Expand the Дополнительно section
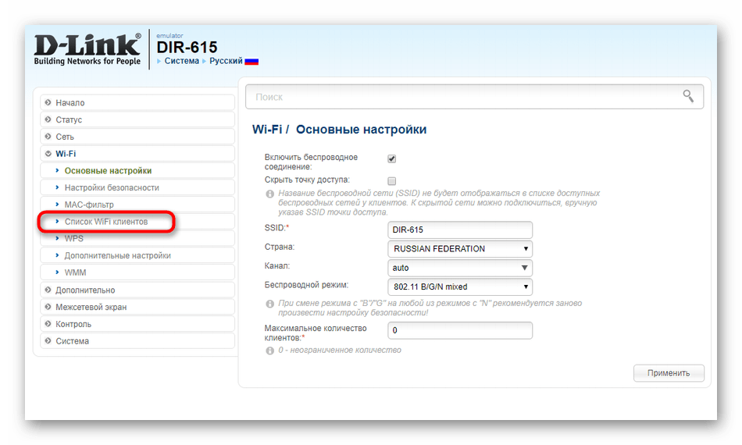Screen dimensions: 742x445 click(137, 290)
